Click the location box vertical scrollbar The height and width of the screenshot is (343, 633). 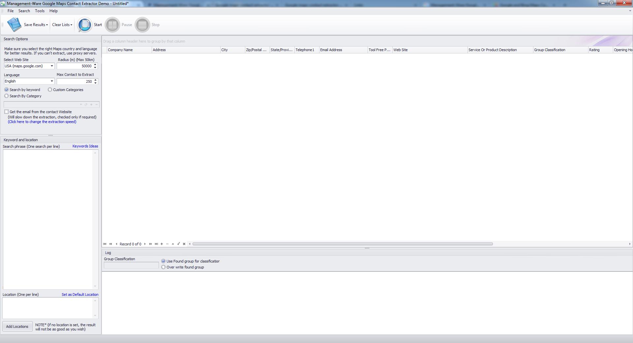tap(95, 308)
